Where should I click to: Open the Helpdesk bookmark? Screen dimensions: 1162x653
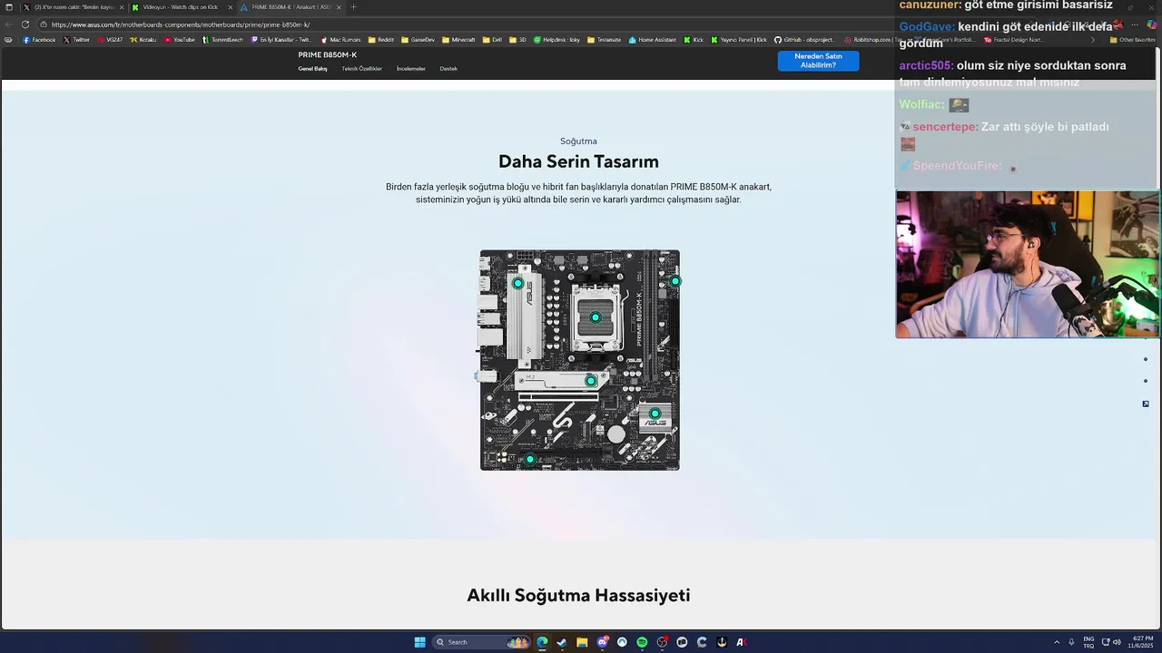(556, 40)
